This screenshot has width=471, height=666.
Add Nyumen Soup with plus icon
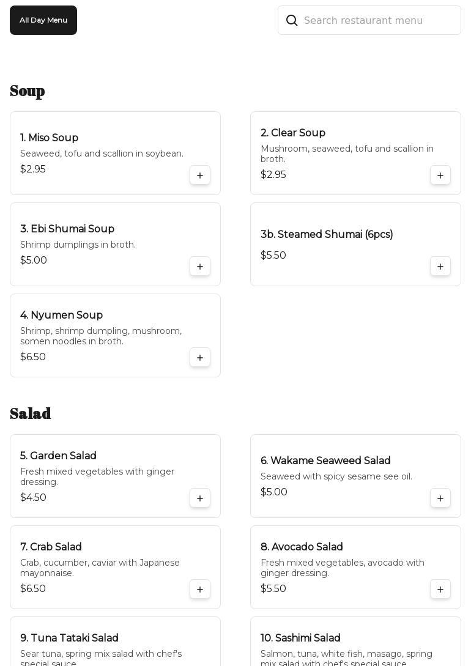point(200,358)
